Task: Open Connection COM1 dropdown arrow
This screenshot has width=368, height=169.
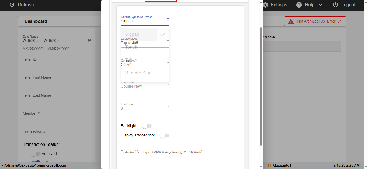Action: pos(168,62)
